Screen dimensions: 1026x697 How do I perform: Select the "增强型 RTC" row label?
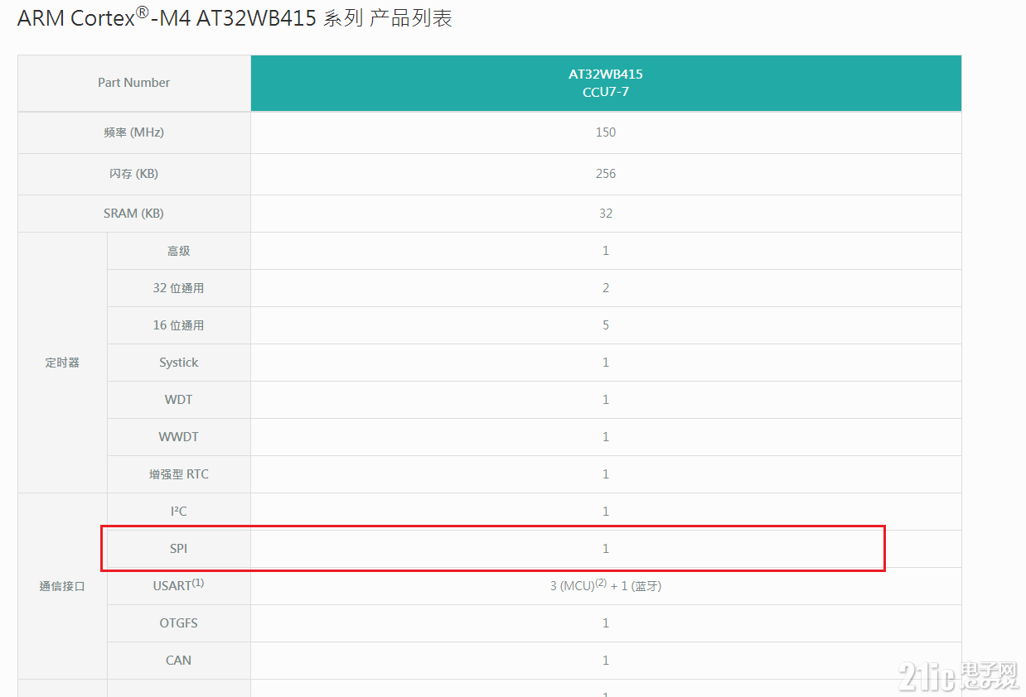tap(179, 474)
